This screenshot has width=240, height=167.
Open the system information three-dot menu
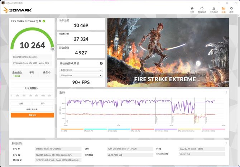pos(226,143)
